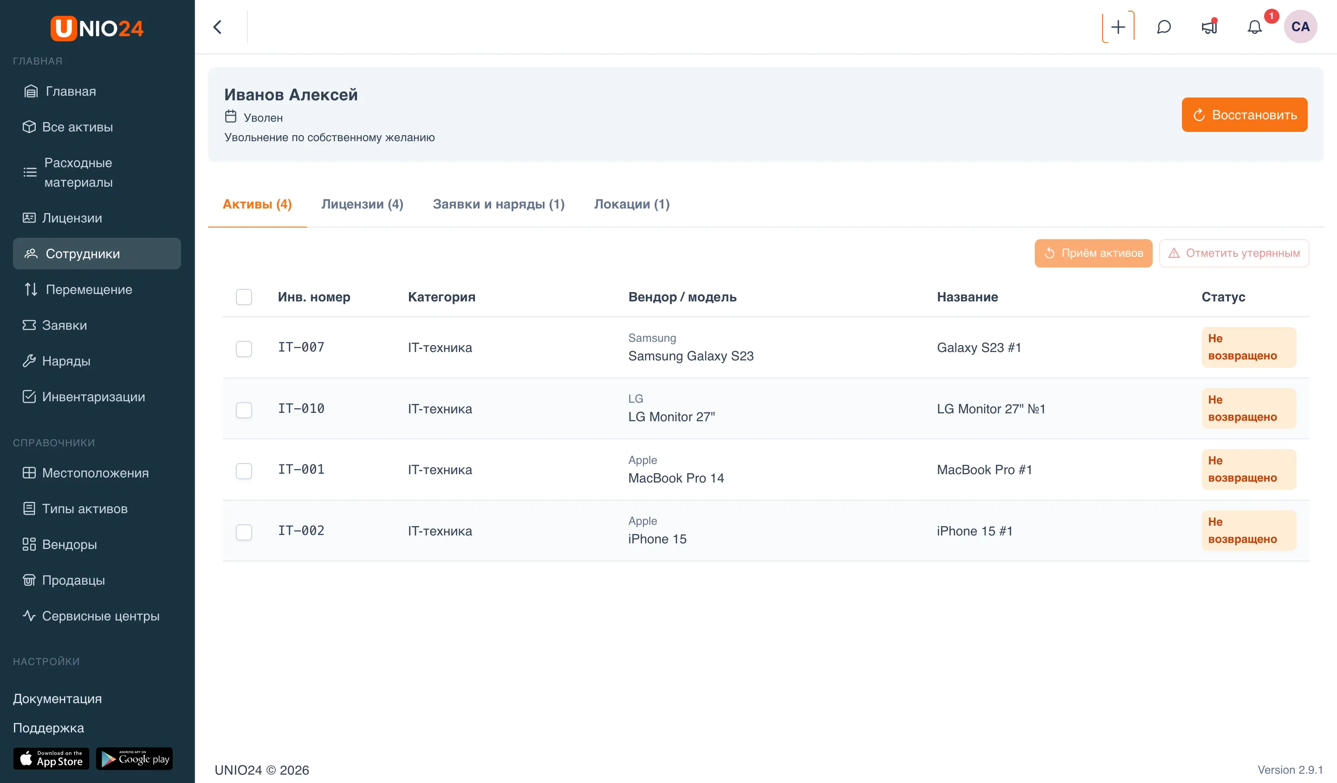The height and width of the screenshot is (783, 1337).
Task: Click the Категория column header
Action: [441, 297]
